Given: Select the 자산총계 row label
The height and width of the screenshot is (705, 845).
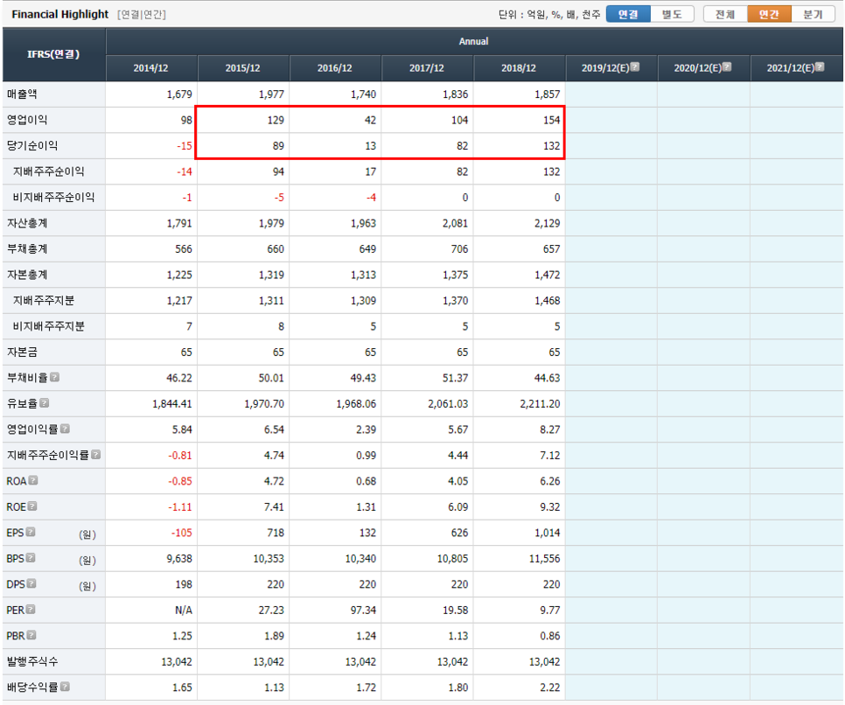Looking at the screenshot, I should tap(27, 222).
